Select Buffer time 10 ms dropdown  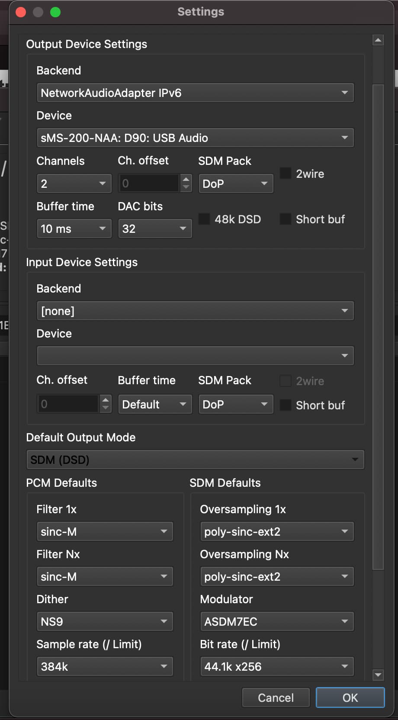(x=74, y=228)
